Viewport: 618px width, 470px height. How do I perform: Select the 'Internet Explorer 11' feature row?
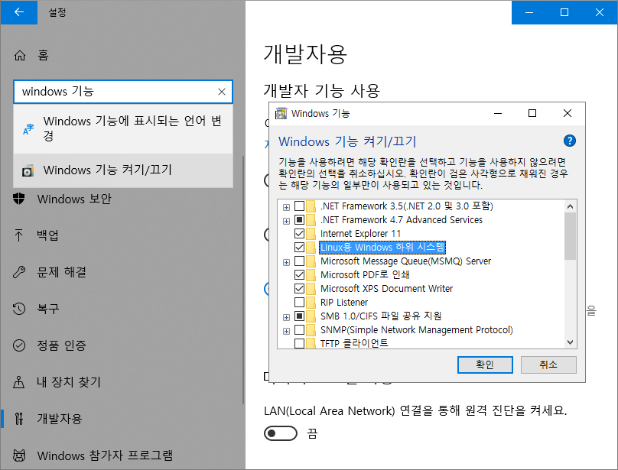361,234
